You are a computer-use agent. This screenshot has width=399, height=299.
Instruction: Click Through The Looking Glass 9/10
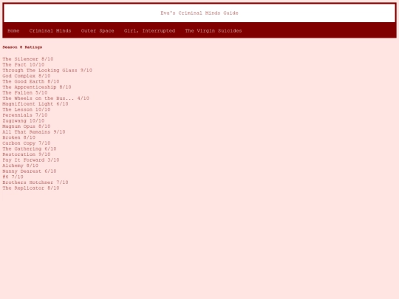pyautogui.click(x=47, y=70)
